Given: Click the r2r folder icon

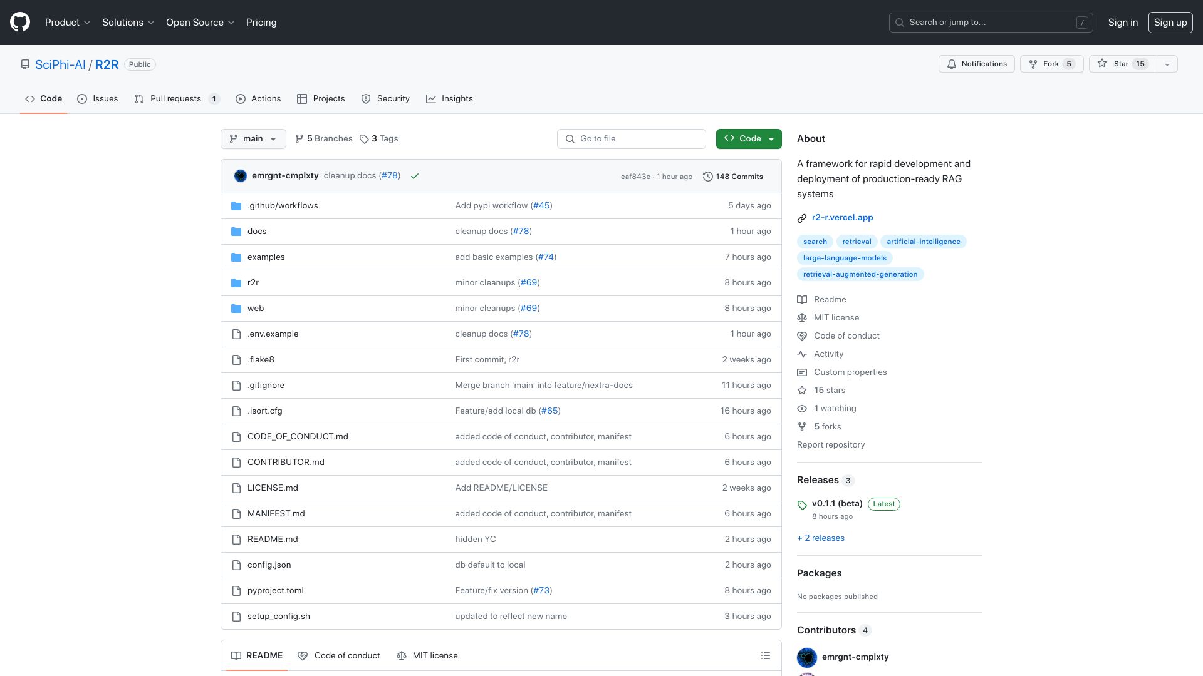Looking at the screenshot, I should tap(236, 283).
